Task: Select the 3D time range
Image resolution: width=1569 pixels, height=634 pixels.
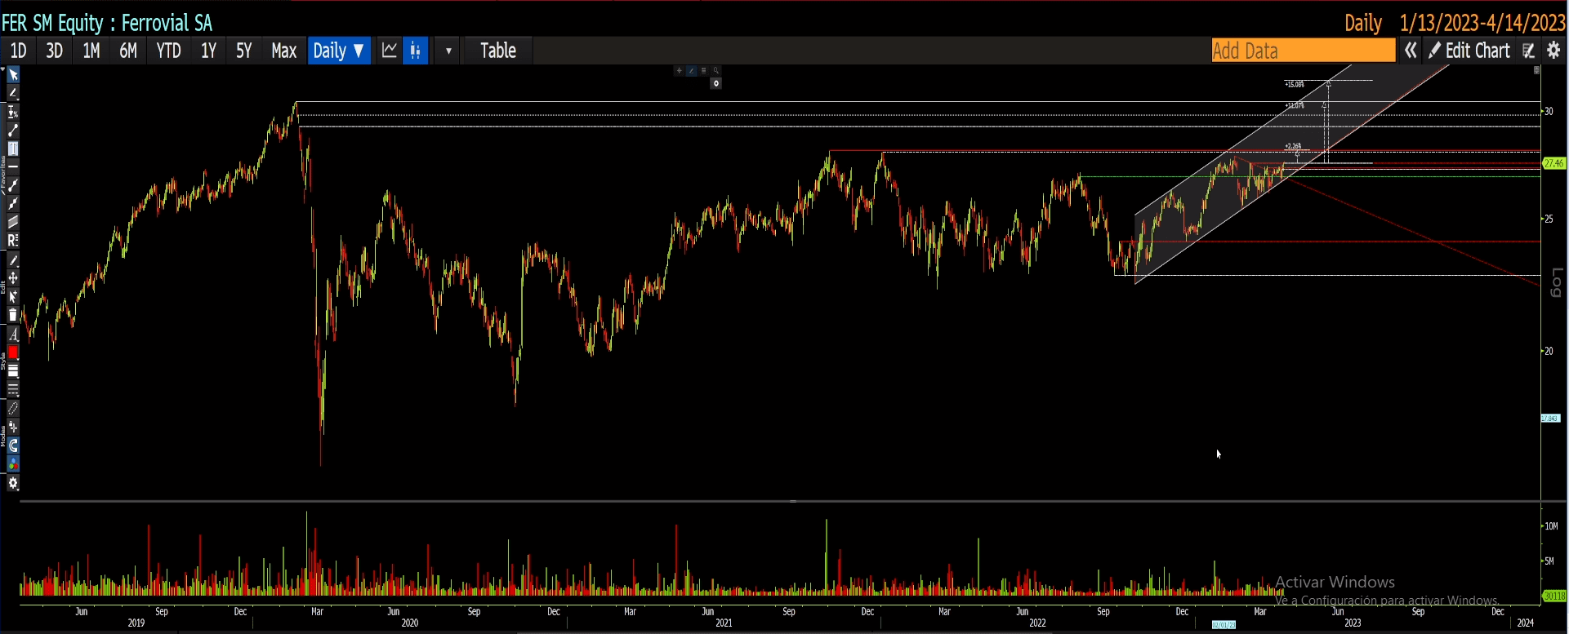Action: [x=54, y=51]
